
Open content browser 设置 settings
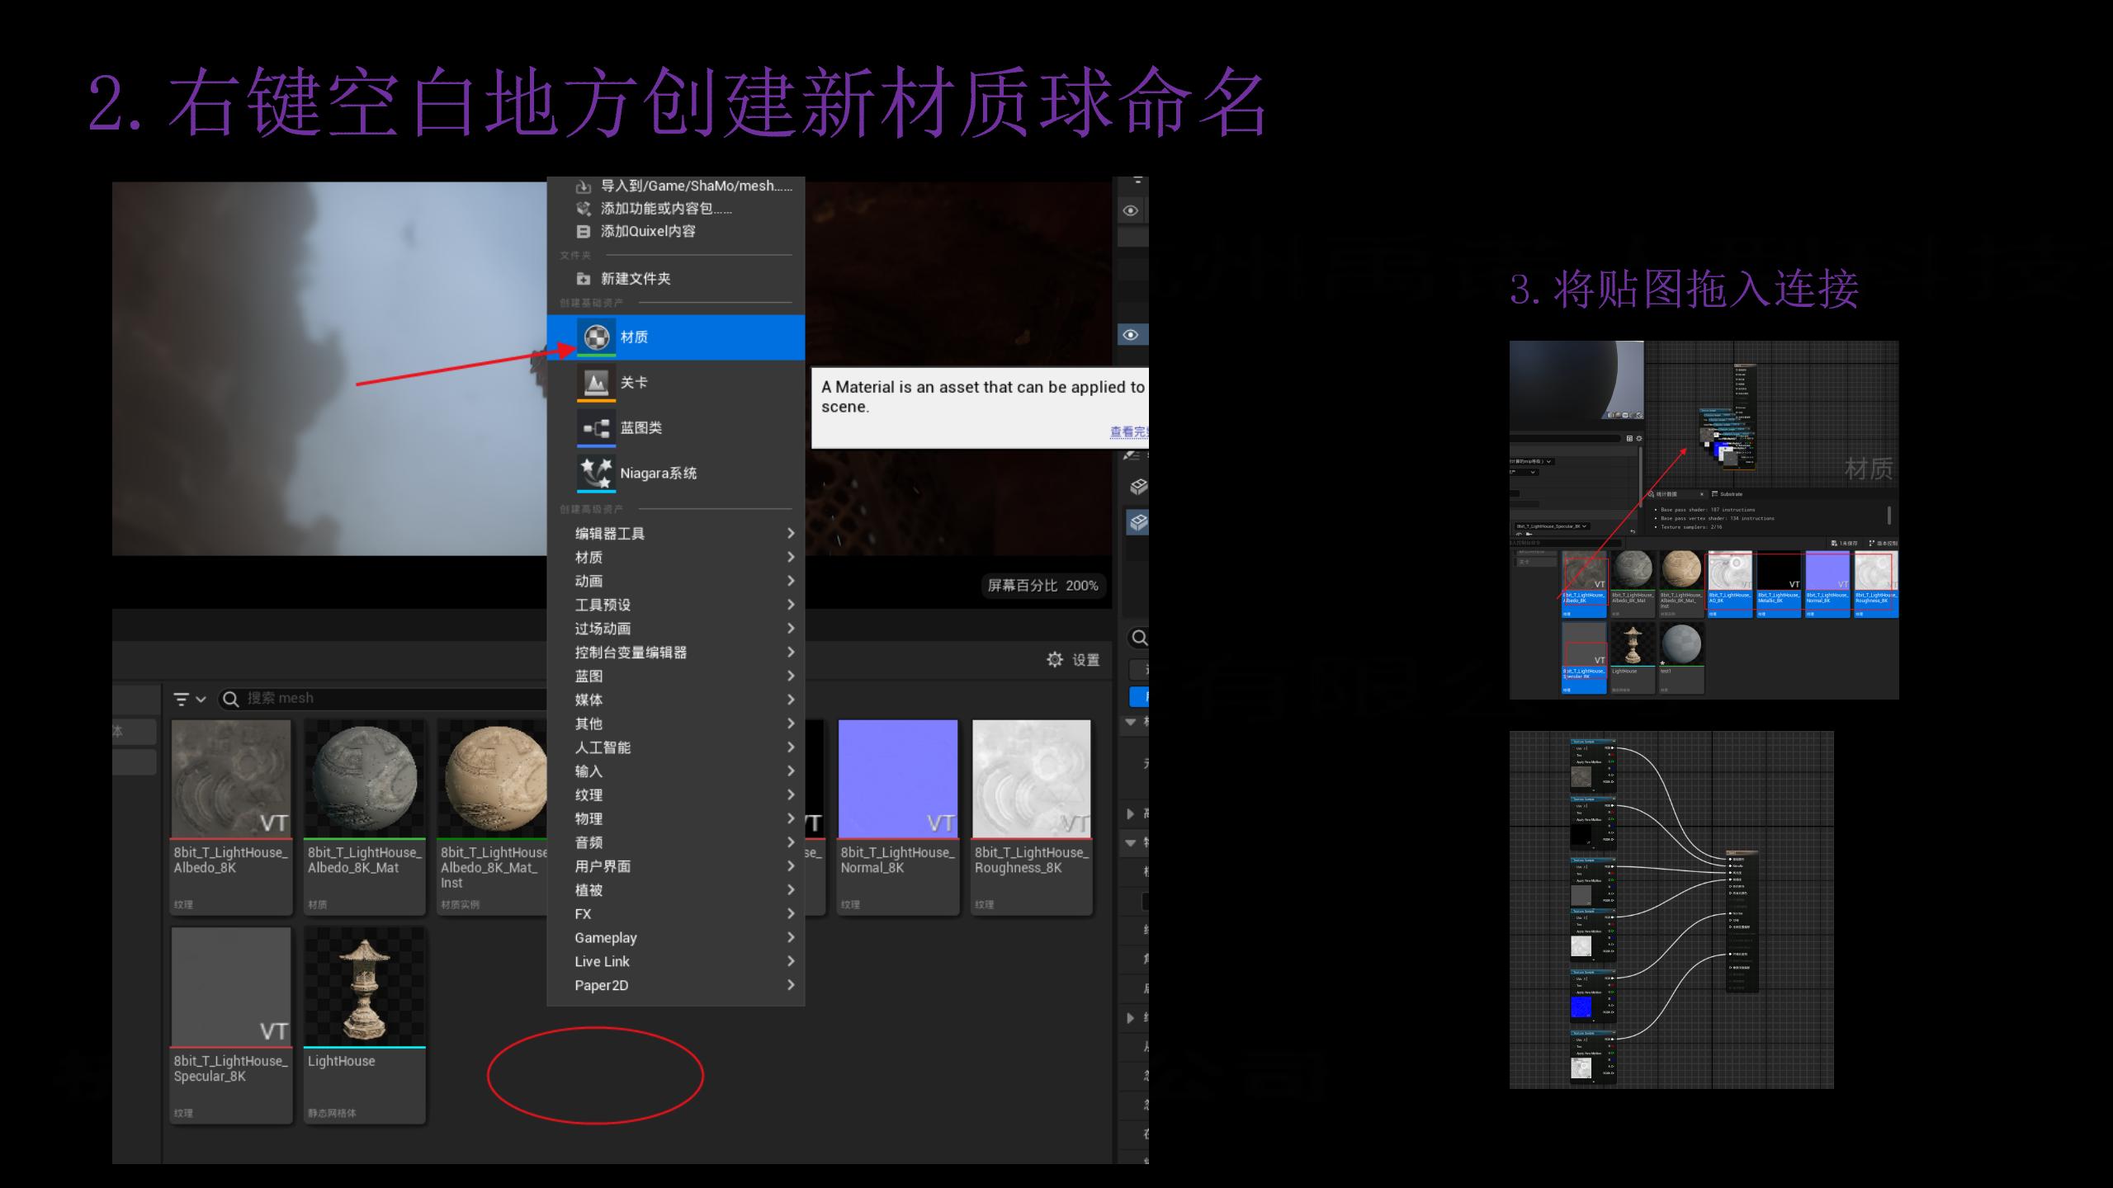pos(1073,659)
